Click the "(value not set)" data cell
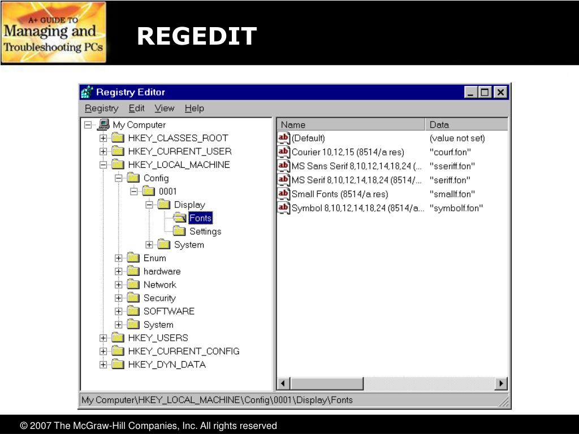The height and width of the screenshot is (434, 579). pos(457,138)
